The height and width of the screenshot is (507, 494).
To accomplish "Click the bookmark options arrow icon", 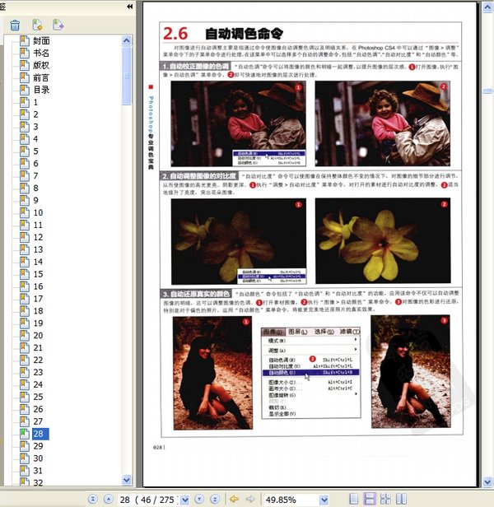I will [58, 26].
